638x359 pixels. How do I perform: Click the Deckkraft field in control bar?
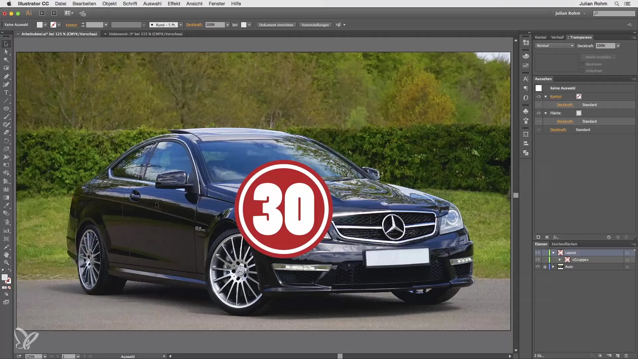(215, 25)
